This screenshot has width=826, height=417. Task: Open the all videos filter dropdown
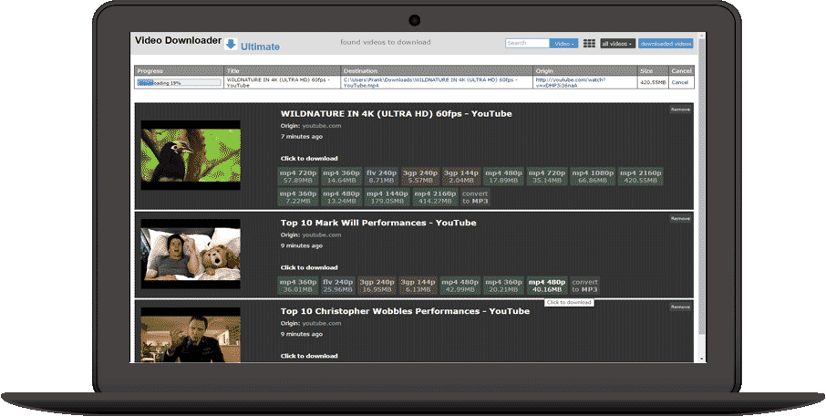click(x=617, y=44)
